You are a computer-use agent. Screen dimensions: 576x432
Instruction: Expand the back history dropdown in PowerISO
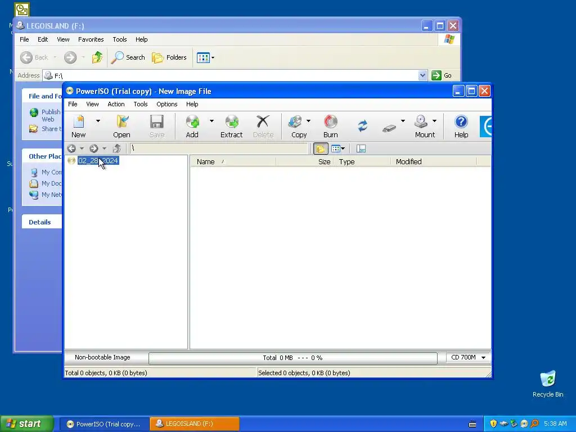pos(82,148)
